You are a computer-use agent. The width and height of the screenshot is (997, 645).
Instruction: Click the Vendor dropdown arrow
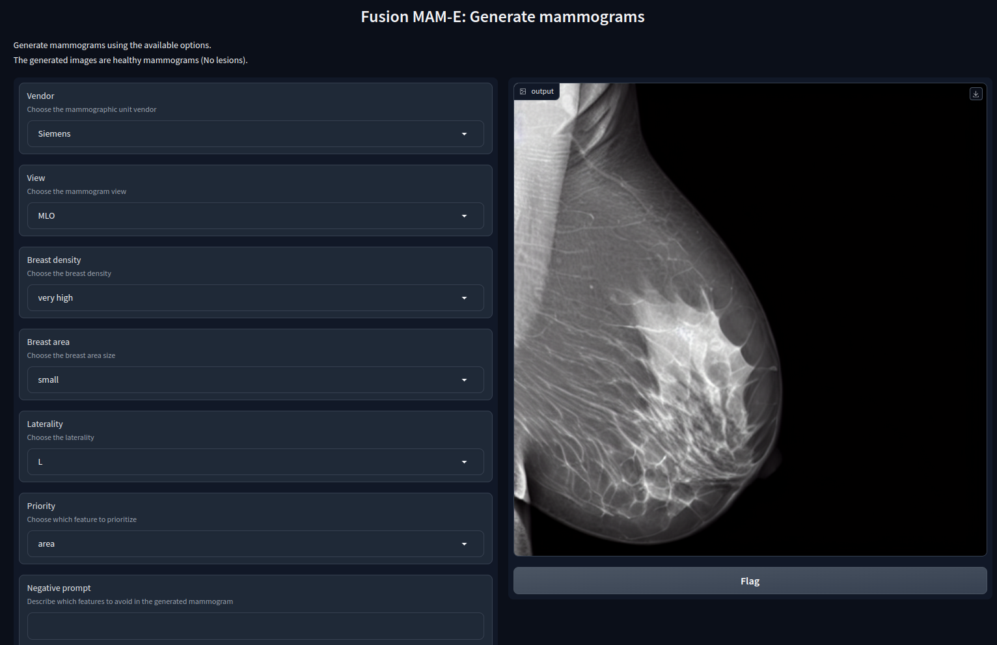(x=464, y=134)
